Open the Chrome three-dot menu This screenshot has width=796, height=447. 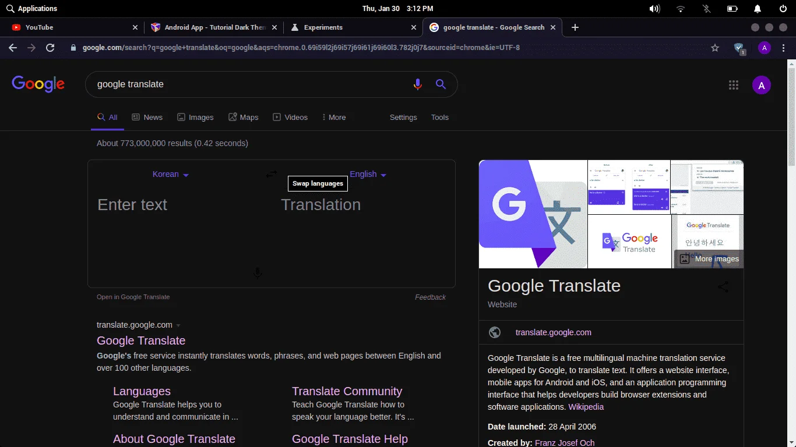click(784, 48)
